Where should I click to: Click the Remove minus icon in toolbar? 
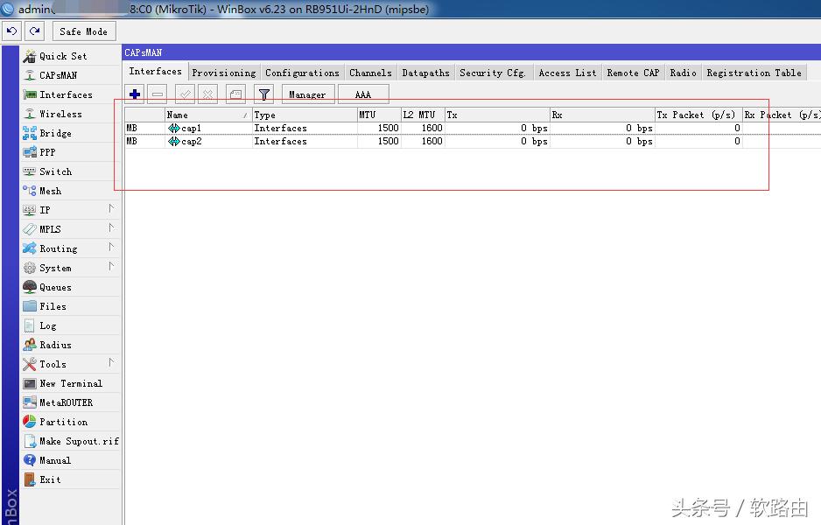click(x=158, y=94)
